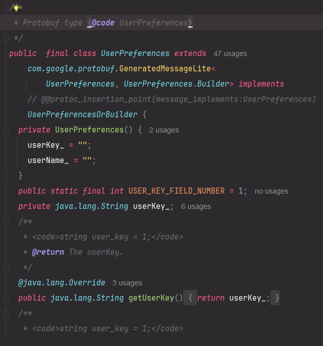The height and width of the screenshot is (346, 323).
Task: Click the folded '{' placeholder after getUserKey()
Action: click(x=190, y=298)
